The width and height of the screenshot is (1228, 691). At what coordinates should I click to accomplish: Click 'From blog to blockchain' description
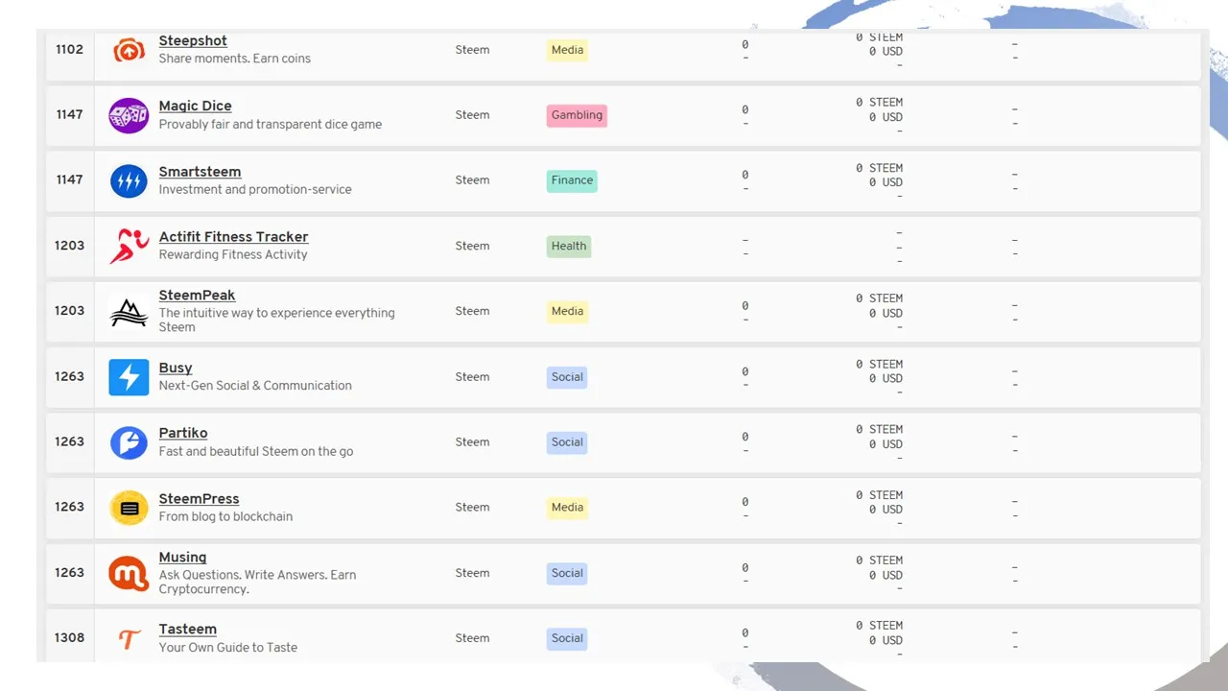[225, 516]
